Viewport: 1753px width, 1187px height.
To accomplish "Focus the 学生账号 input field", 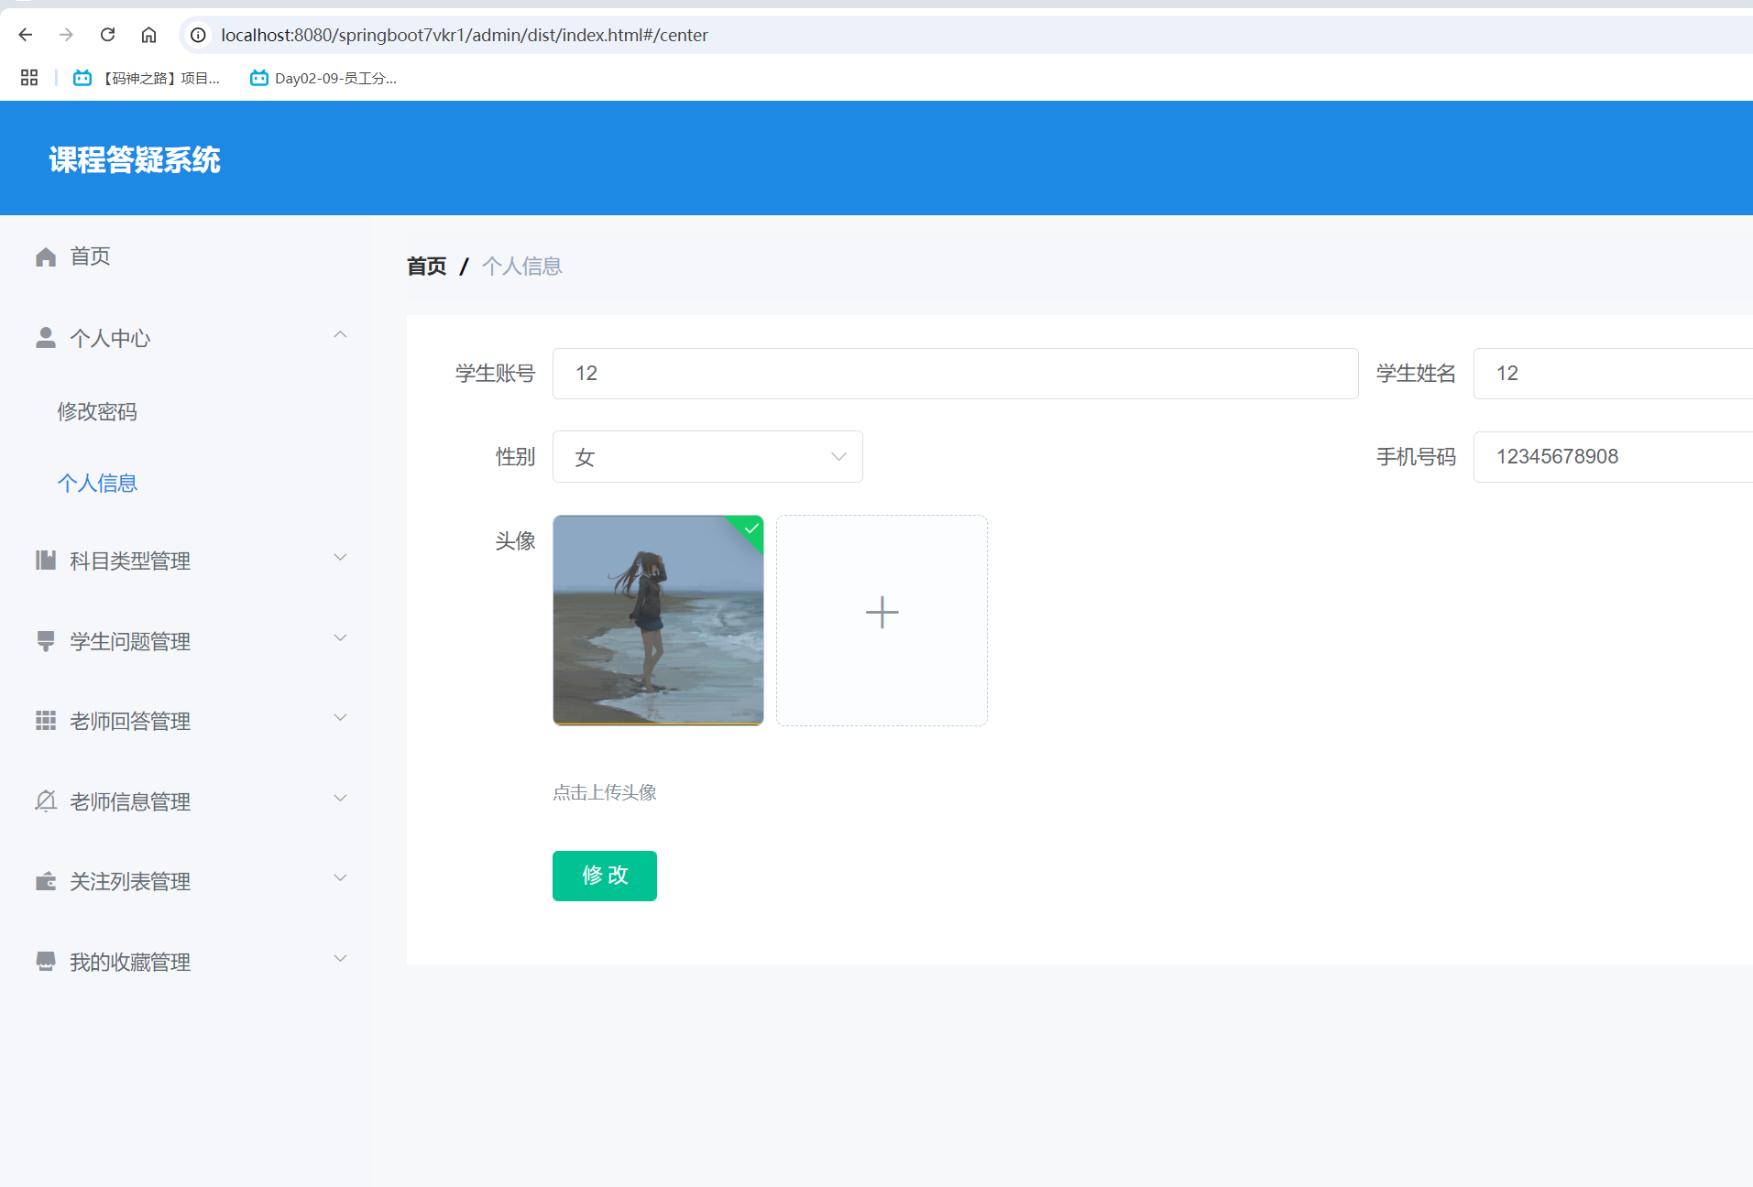I will (x=955, y=374).
